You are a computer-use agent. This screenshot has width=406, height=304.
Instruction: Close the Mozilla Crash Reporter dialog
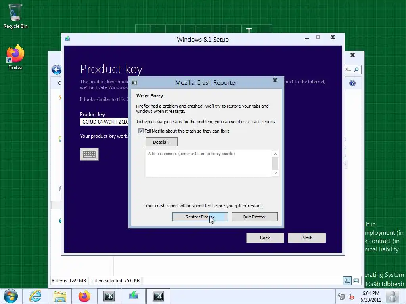click(x=275, y=80)
